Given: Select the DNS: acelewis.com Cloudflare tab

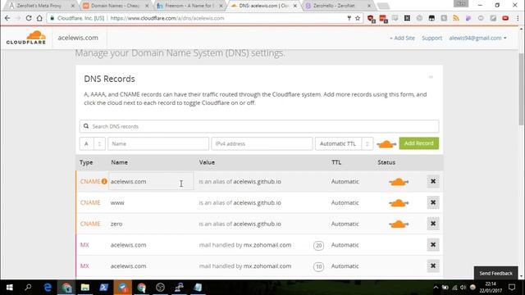Looking at the screenshot, I should click(262, 6).
